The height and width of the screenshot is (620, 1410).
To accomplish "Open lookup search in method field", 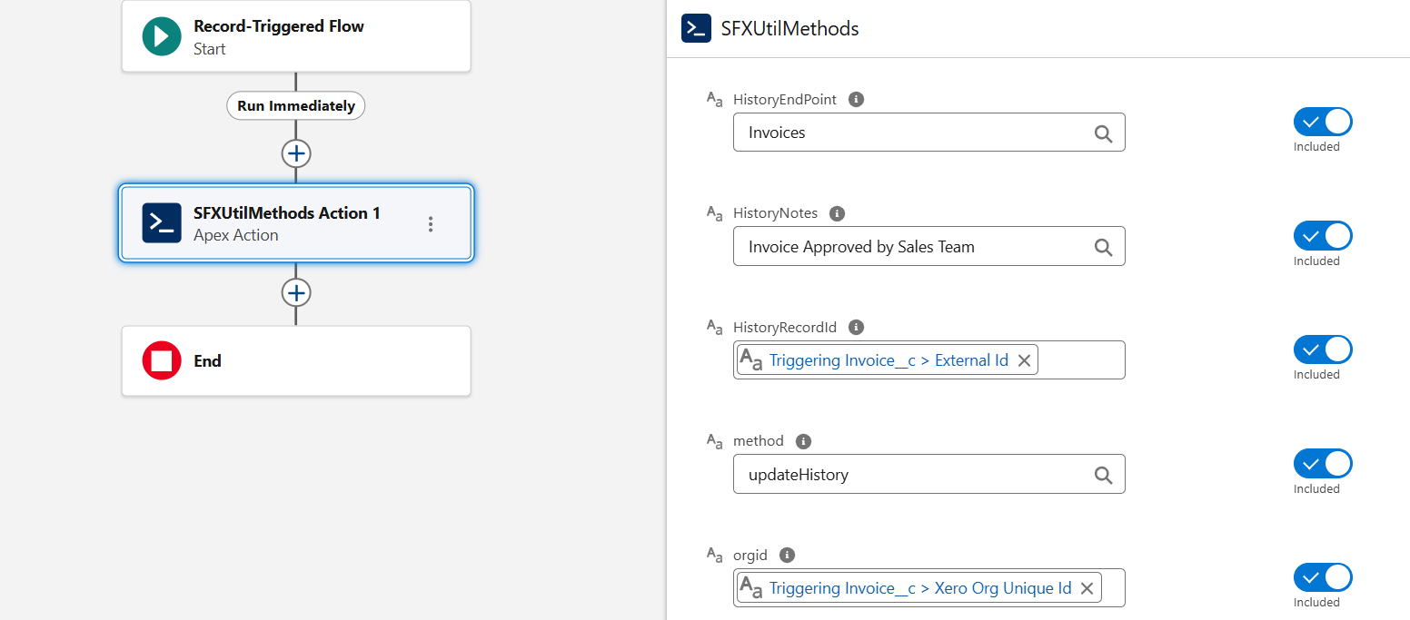I will coord(1103,475).
